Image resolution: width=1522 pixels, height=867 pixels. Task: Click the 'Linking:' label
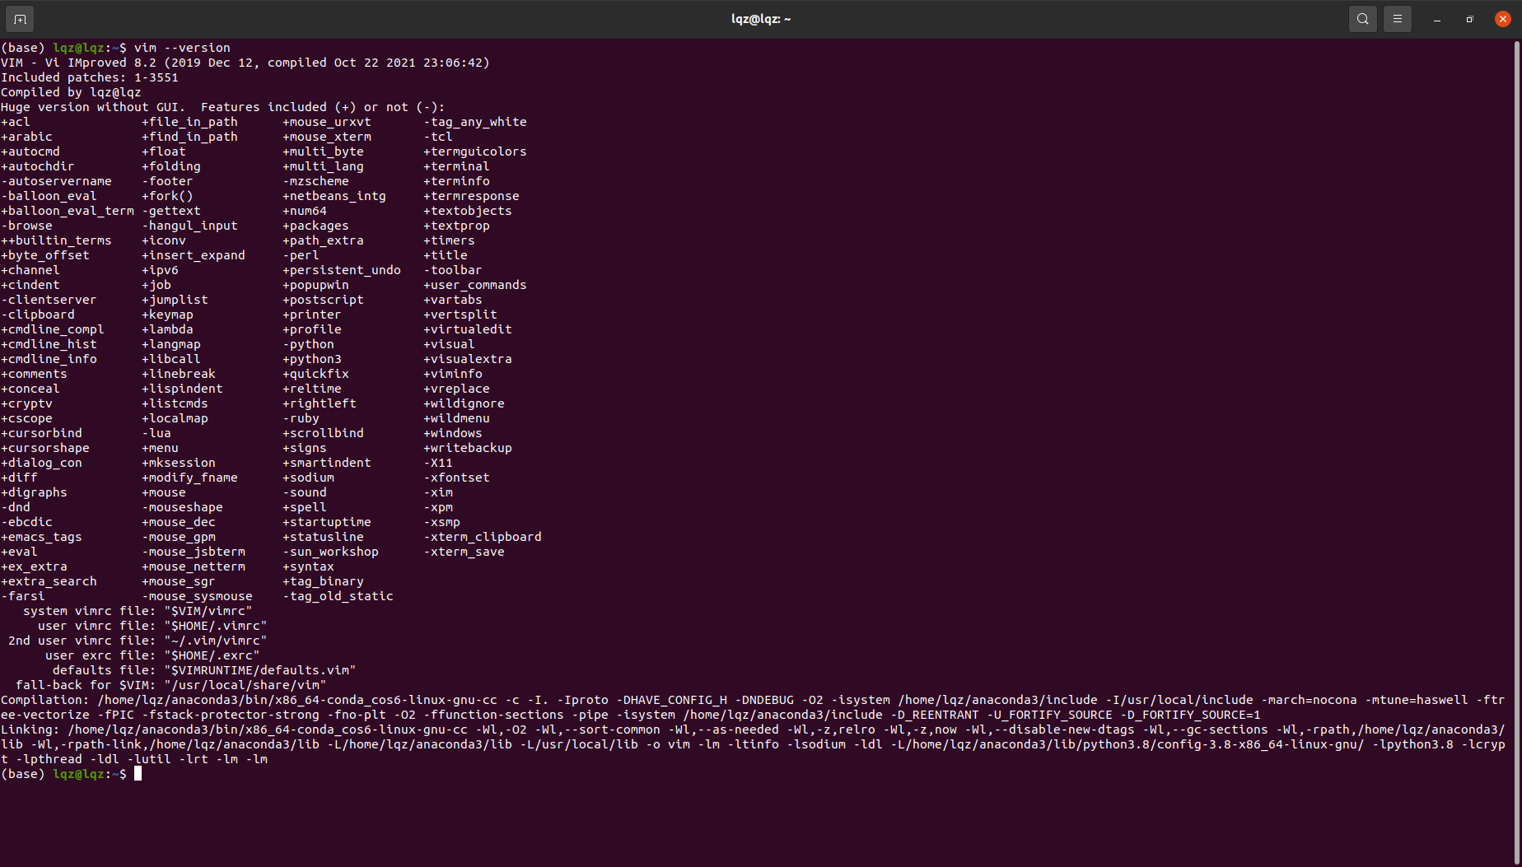point(30,729)
